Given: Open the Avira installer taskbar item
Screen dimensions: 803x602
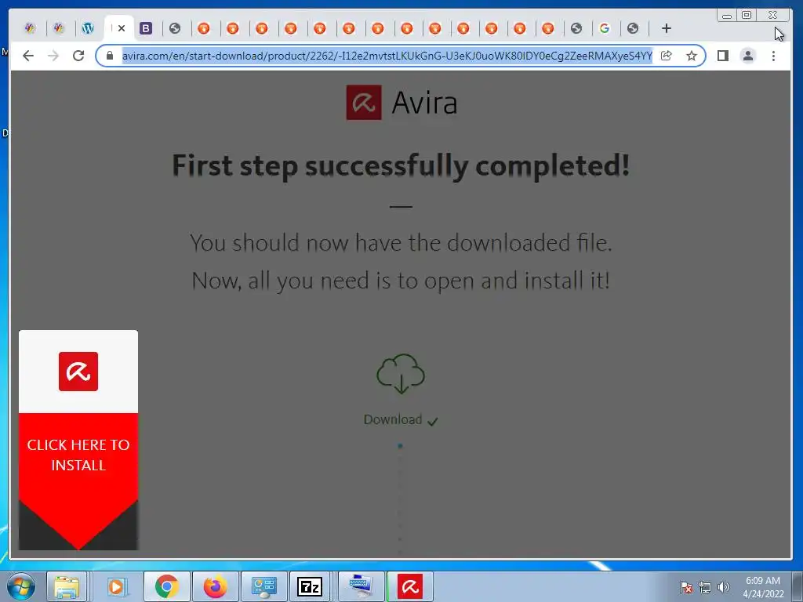Looking at the screenshot, I should click(409, 586).
